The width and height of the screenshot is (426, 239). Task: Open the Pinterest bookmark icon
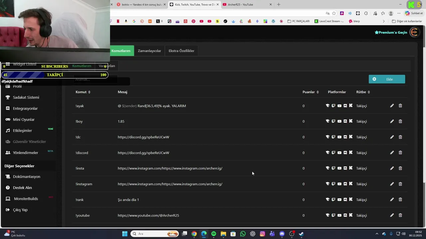pos(193,21)
